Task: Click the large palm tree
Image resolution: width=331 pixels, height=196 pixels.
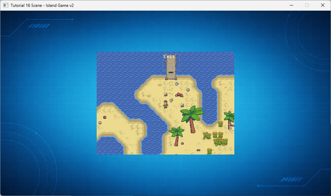Action: click(192, 119)
